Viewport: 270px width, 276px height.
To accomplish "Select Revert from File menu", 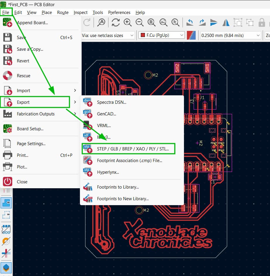I will pyautogui.click(x=41, y=61).
